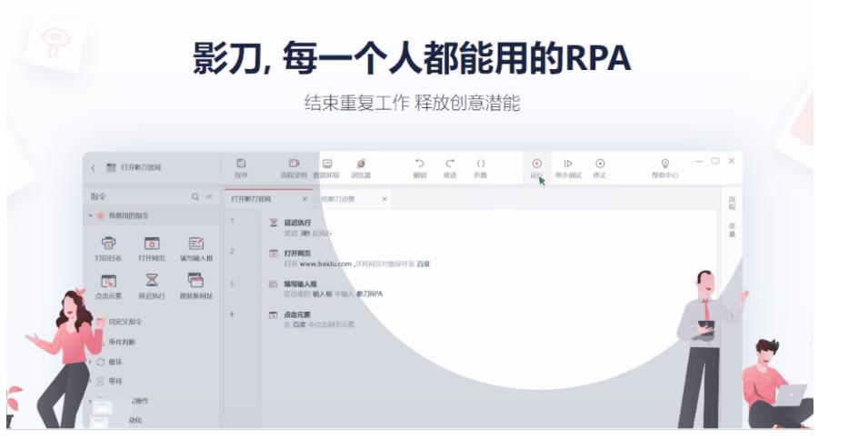The image size is (849, 439).
Task: Select the 延迟执行 hourglass icon in palette
Action: [152, 281]
